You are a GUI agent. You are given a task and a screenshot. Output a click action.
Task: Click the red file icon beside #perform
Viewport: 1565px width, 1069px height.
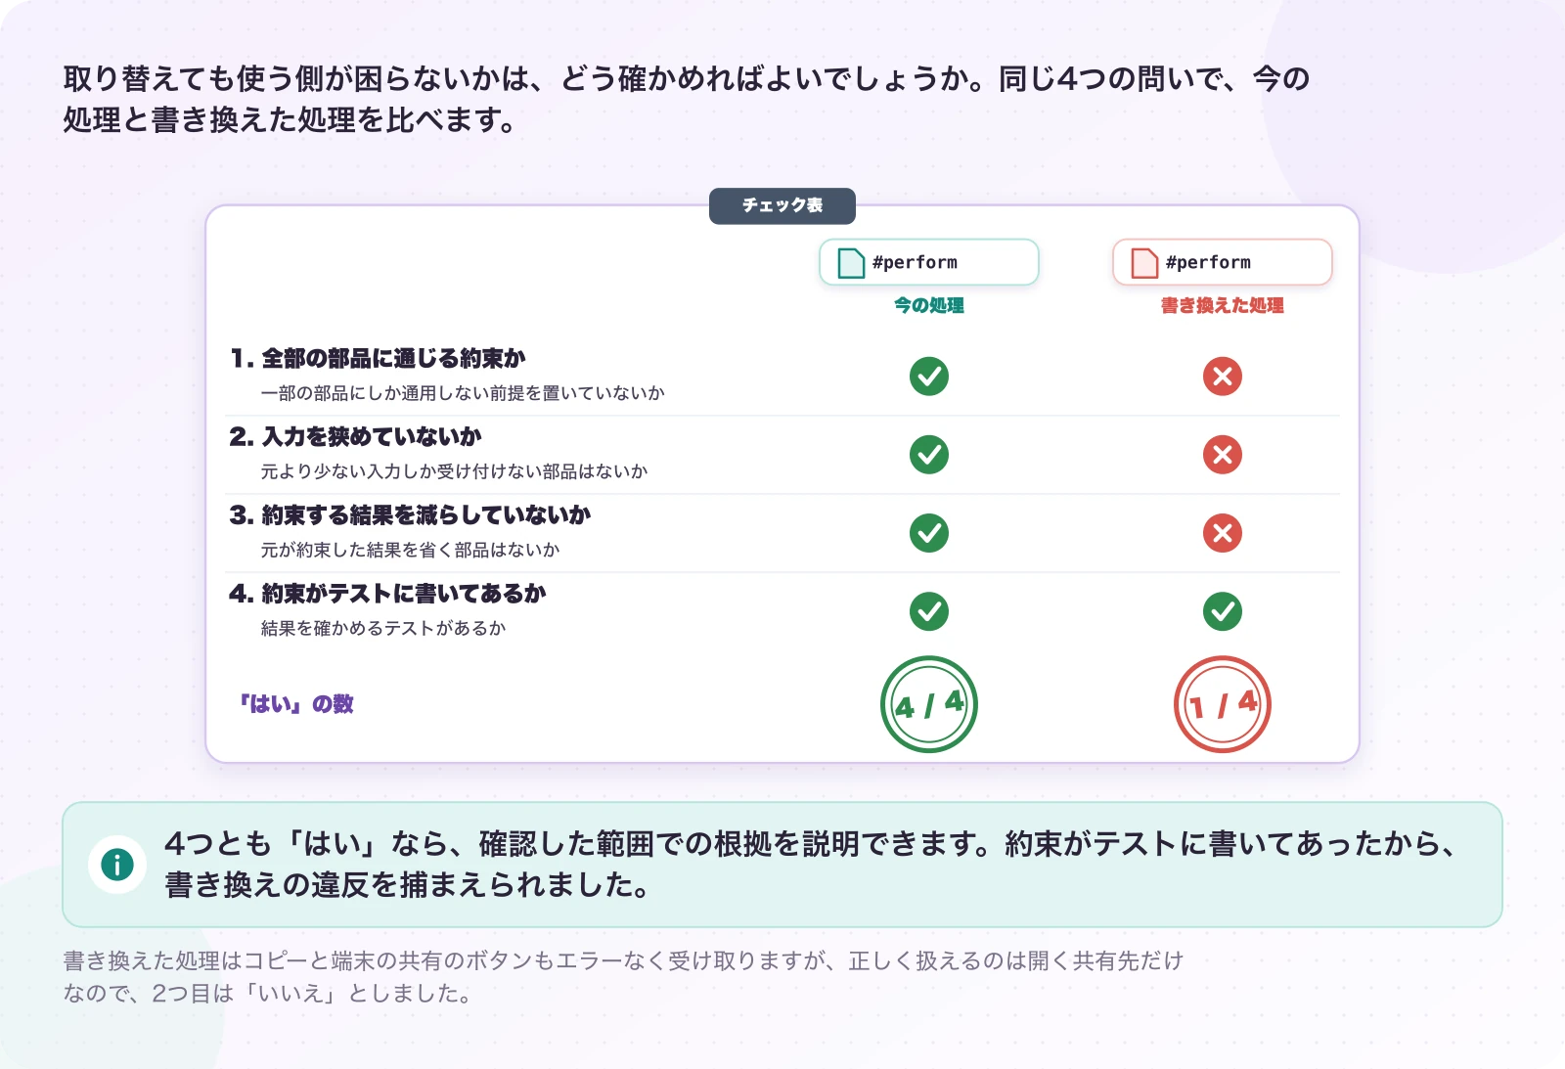1144,263
